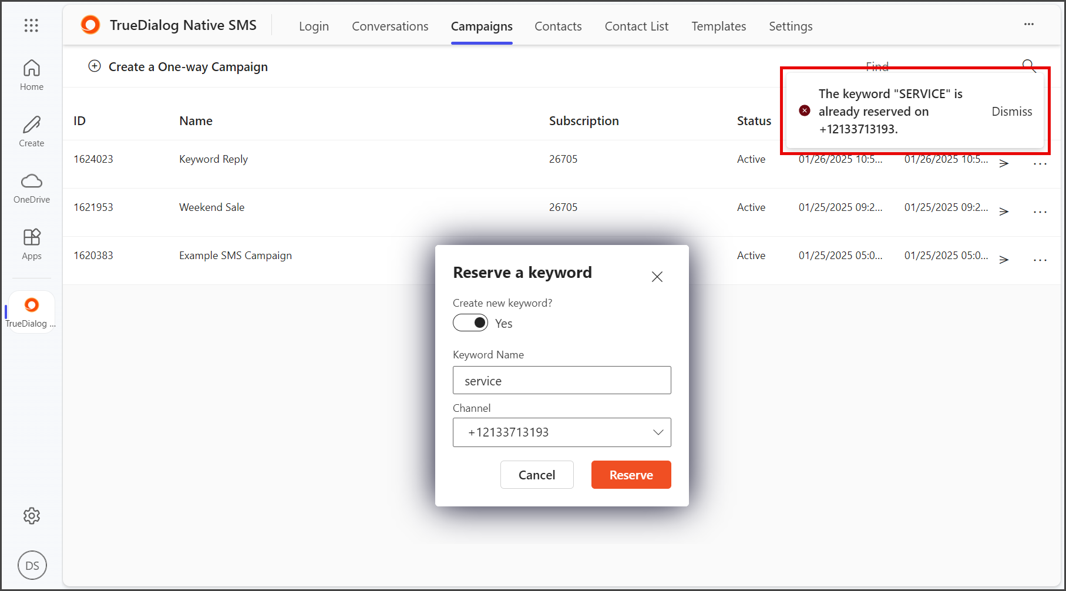Toggle the Create new keyword switch
Viewport: 1066px width, 591px height.
[470, 323]
